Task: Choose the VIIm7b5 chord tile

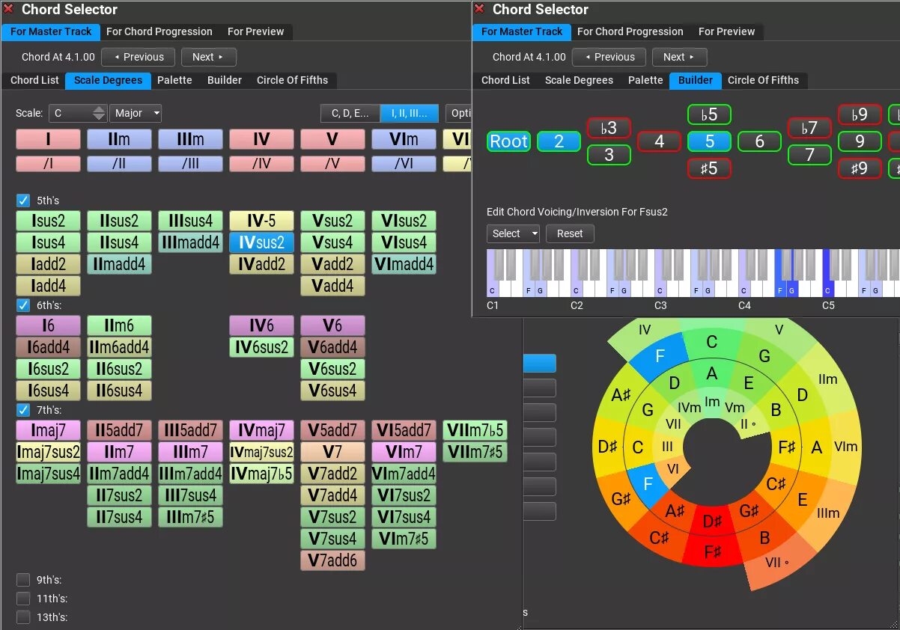Action: click(475, 429)
